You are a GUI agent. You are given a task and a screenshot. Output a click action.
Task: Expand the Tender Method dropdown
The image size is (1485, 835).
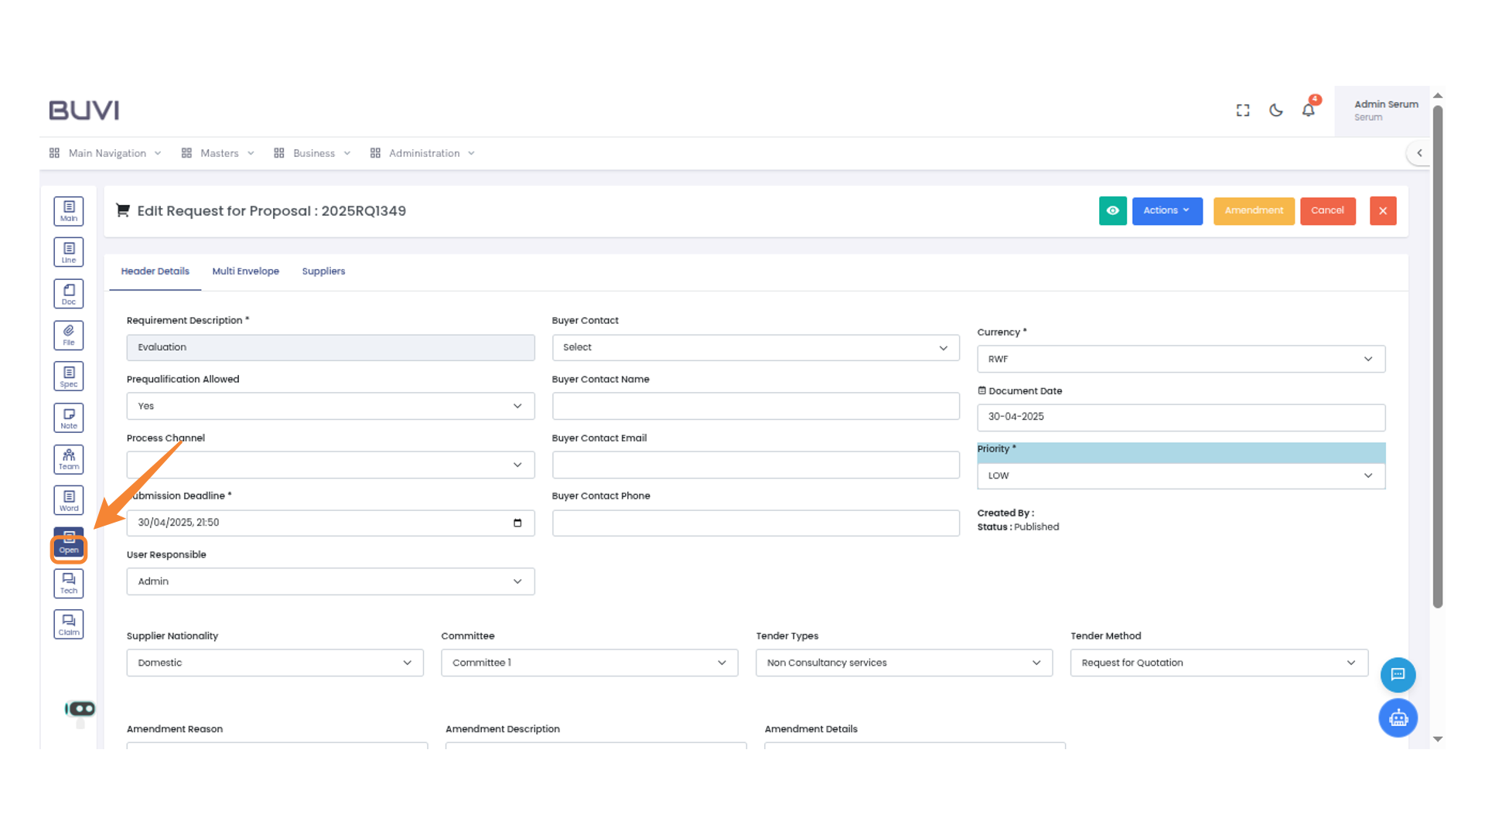point(1218,663)
